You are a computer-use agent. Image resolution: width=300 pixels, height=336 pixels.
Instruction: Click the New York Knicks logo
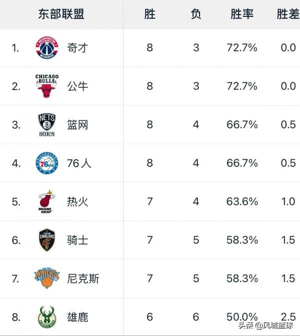tap(47, 278)
